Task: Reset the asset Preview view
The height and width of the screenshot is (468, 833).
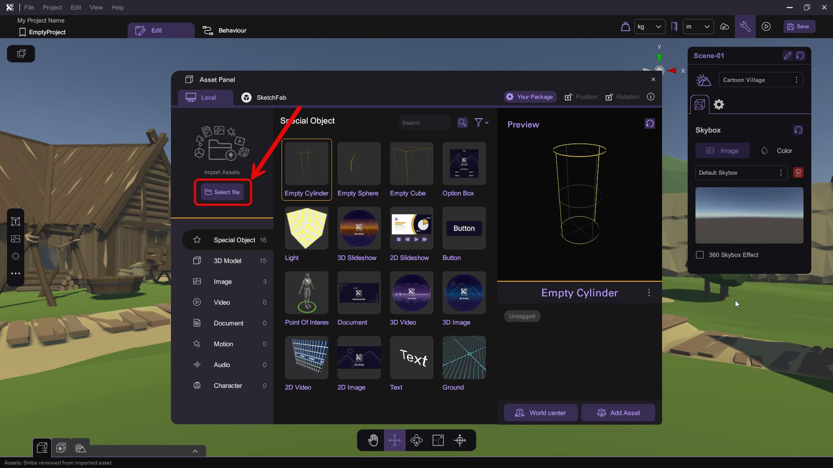Action: 649,123
